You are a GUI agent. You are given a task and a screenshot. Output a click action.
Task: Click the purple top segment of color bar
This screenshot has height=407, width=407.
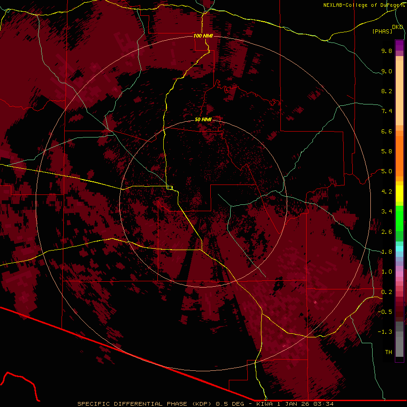399,45
